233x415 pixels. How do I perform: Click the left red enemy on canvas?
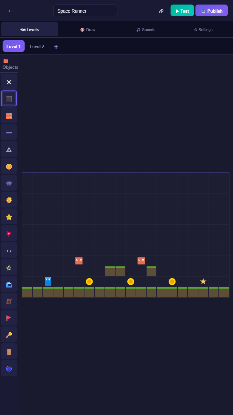(x=79, y=261)
